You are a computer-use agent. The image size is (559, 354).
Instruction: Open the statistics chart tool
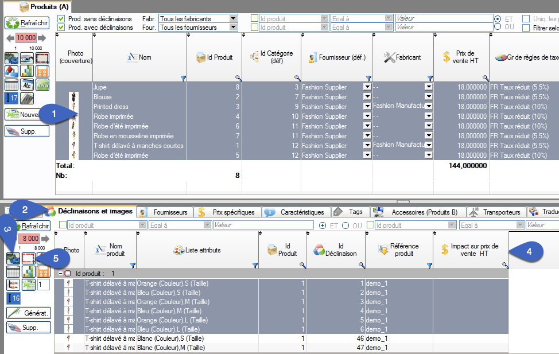27,71
